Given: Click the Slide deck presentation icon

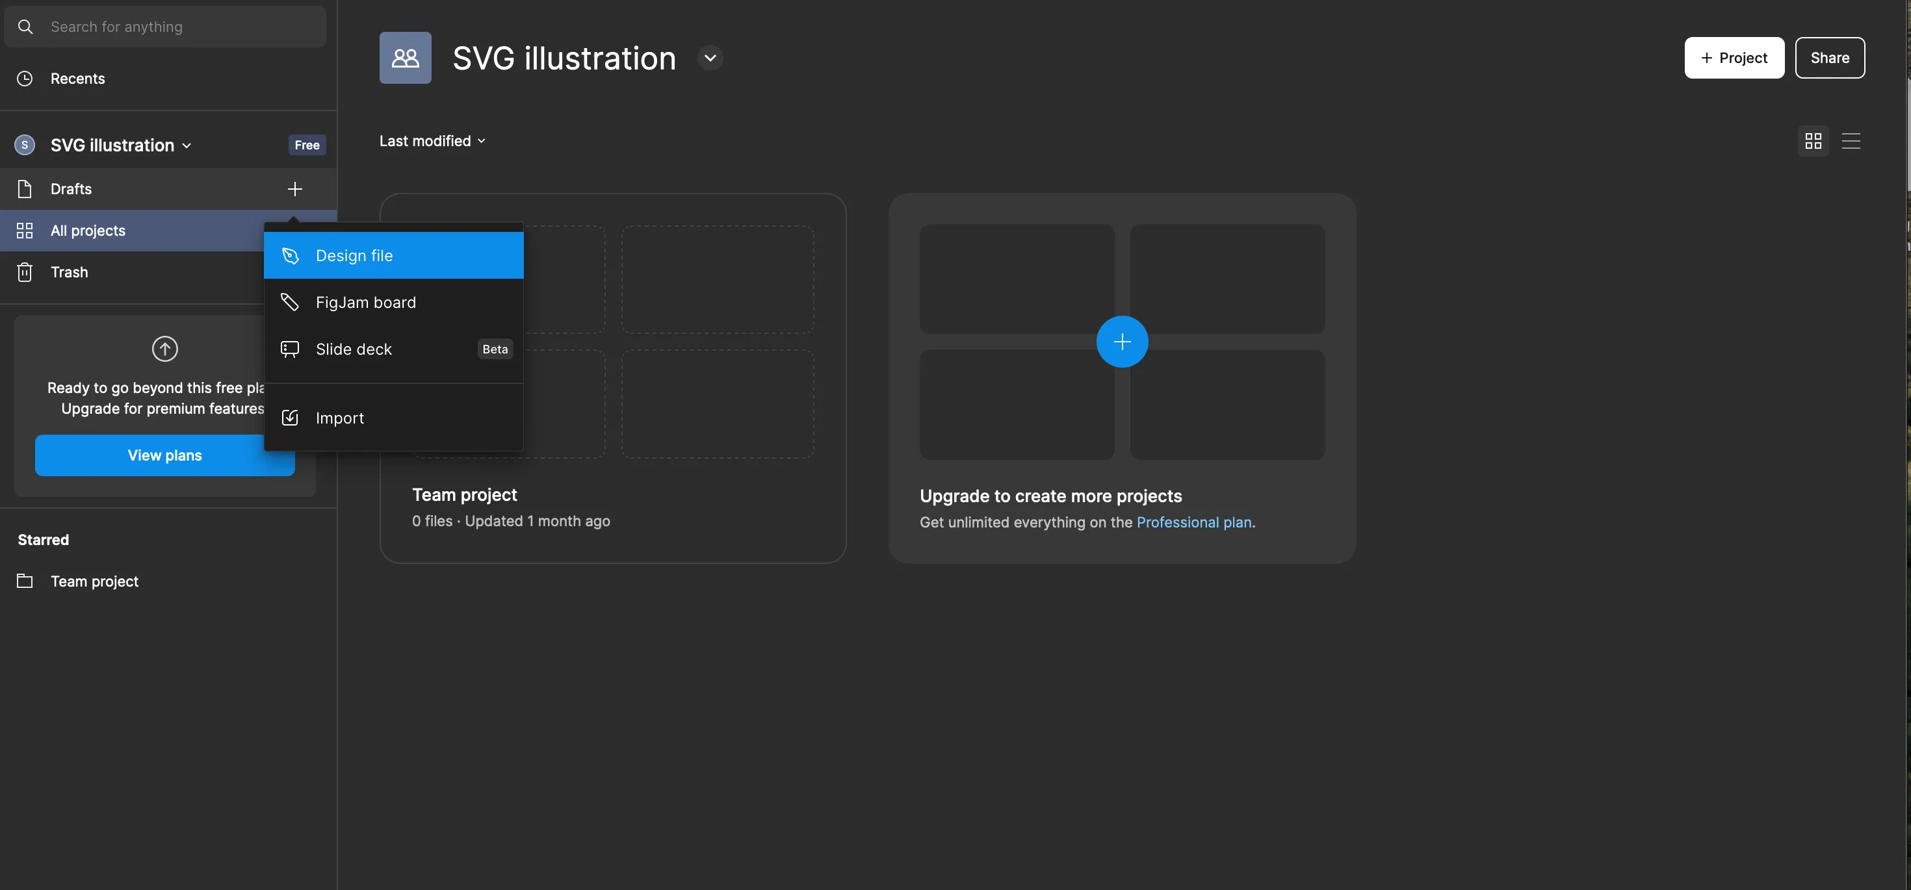Looking at the screenshot, I should [x=290, y=350].
